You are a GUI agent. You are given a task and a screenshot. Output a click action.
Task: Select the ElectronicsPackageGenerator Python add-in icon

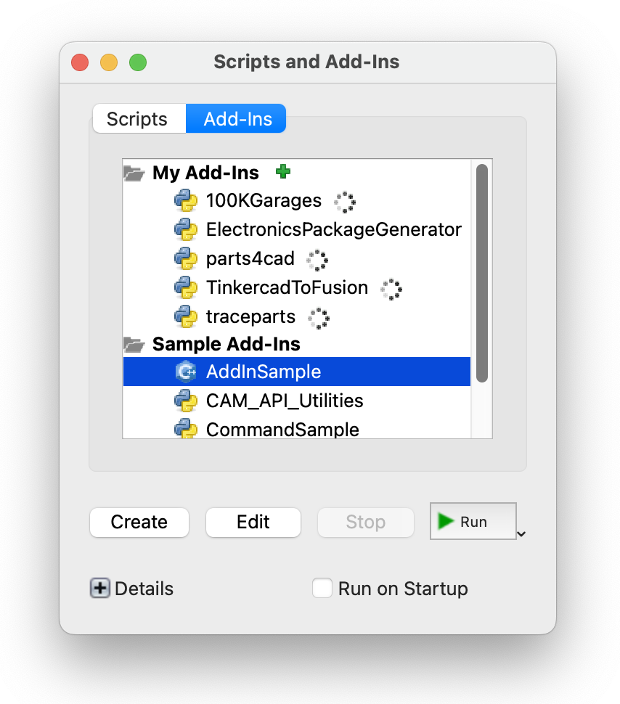click(187, 230)
